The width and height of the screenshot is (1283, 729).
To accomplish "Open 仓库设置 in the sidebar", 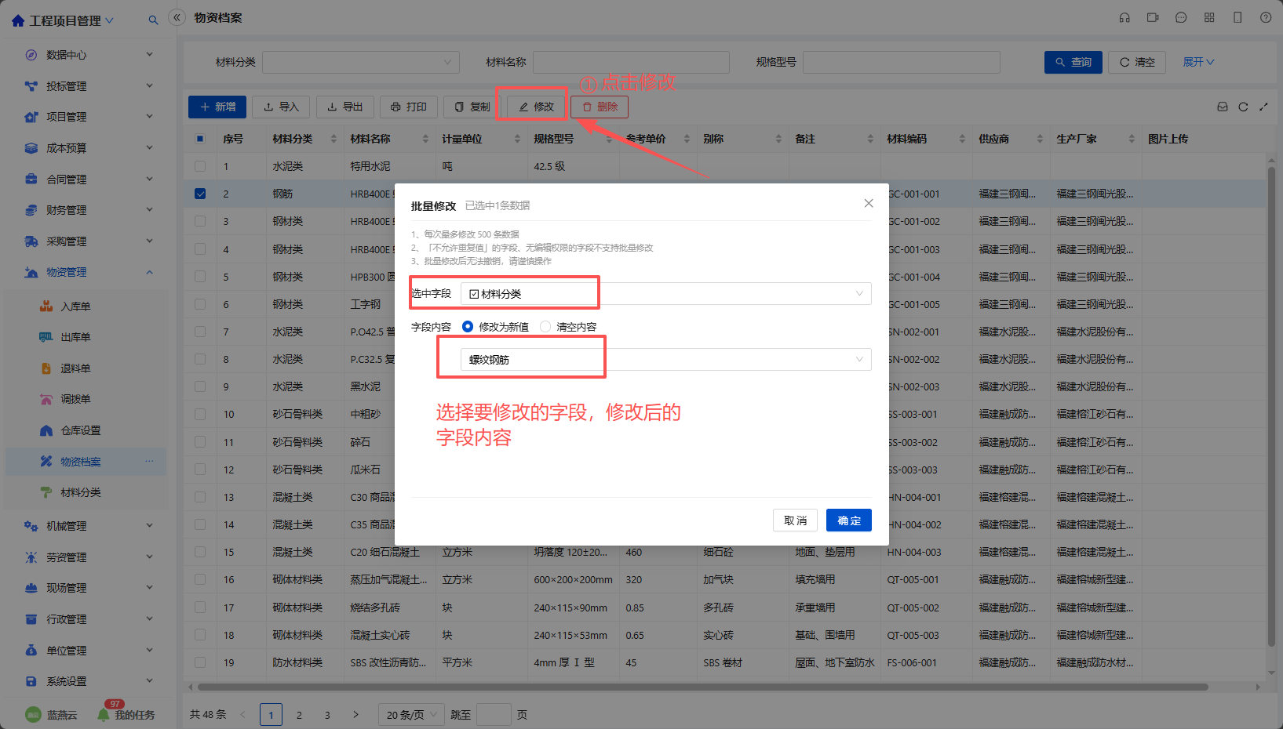I will pos(81,430).
